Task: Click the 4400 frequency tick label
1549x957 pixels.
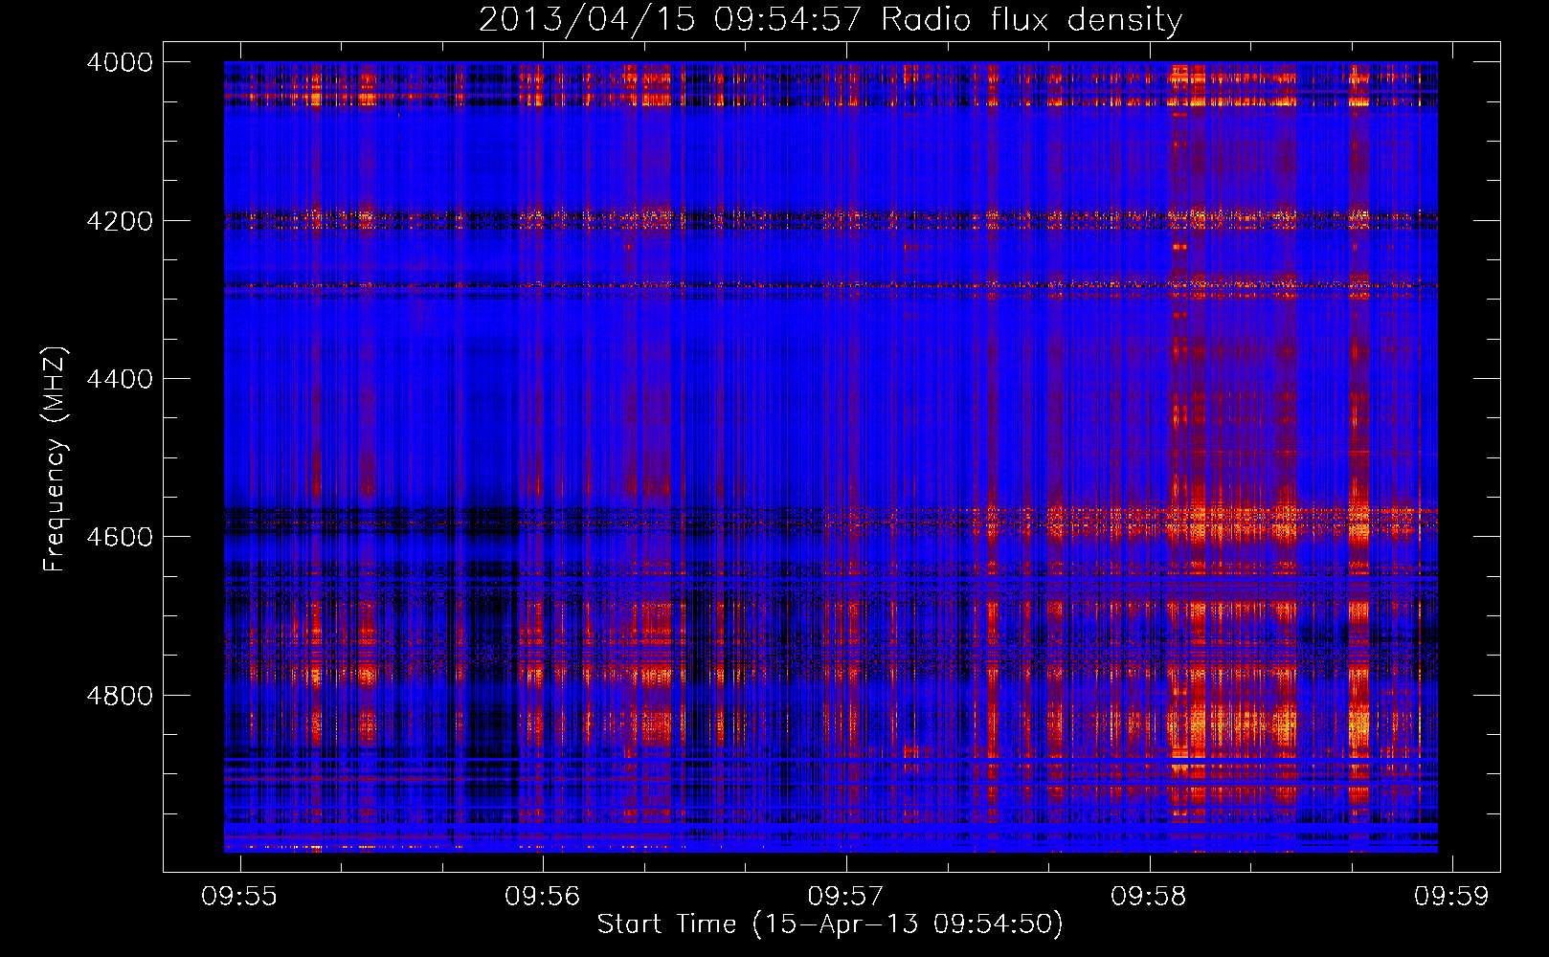Action: [x=120, y=379]
